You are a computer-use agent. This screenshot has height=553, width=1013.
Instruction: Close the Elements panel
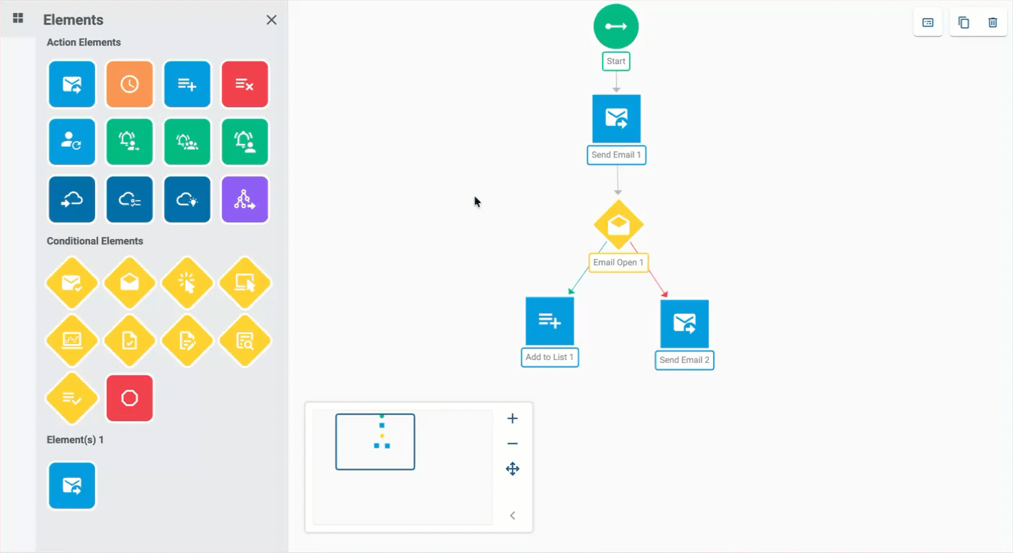point(272,20)
